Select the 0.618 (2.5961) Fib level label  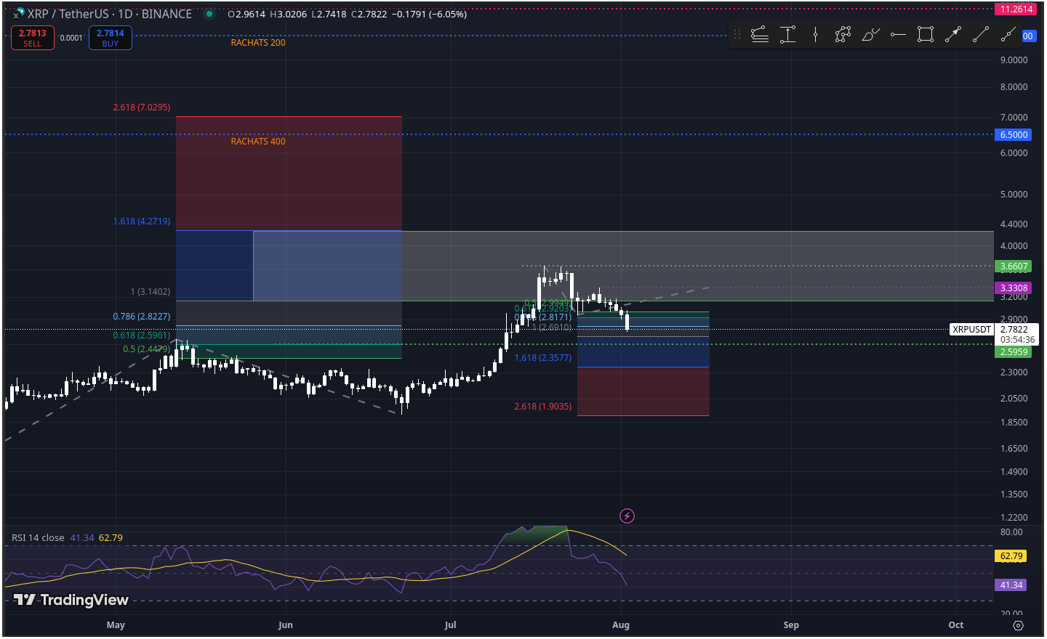[142, 335]
